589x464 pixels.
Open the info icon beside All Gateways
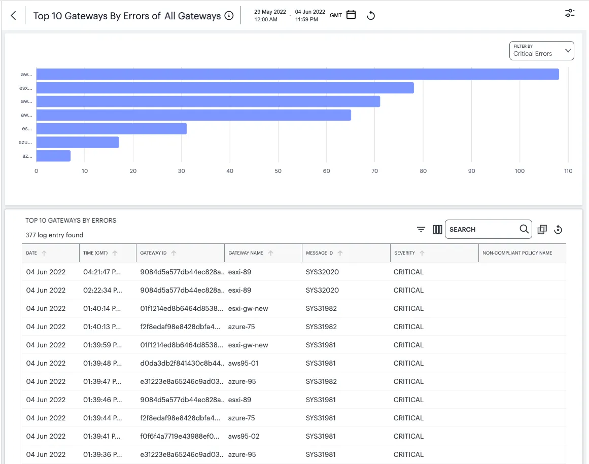click(229, 16)
